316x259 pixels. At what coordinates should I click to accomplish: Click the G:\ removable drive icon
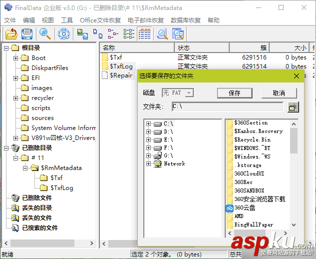[158, 155]
